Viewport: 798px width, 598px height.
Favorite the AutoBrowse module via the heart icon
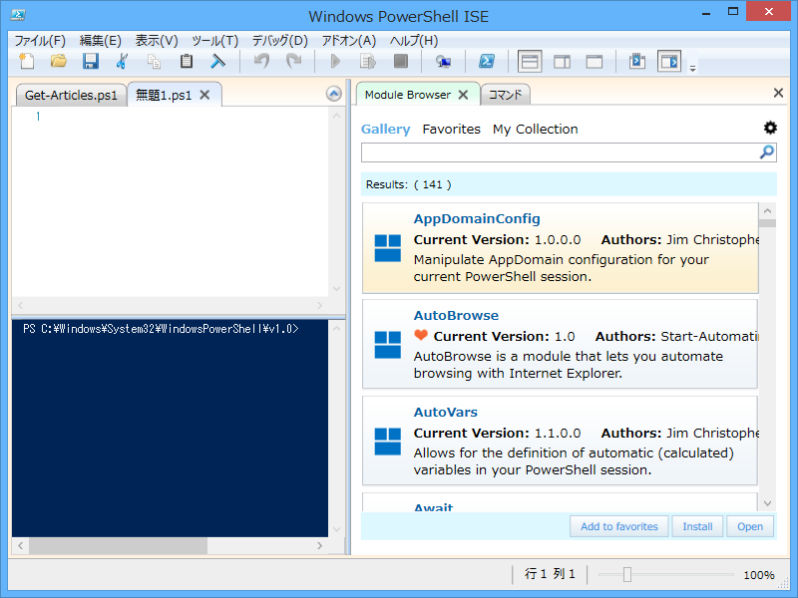tap(422, 336)
